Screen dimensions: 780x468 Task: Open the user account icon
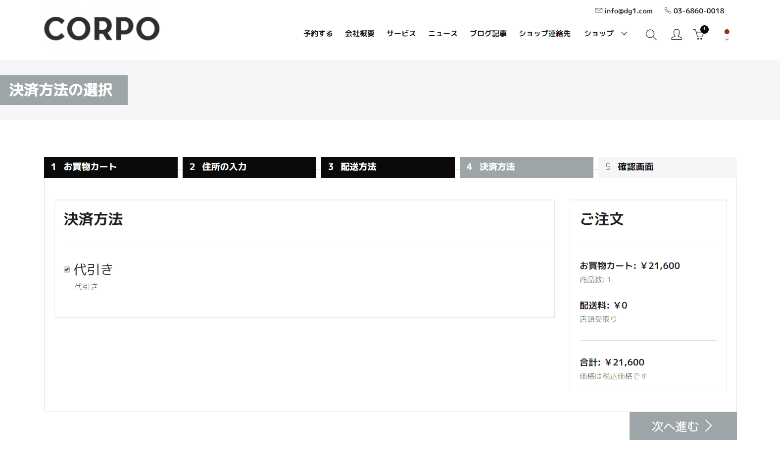[x=676, y=34]
